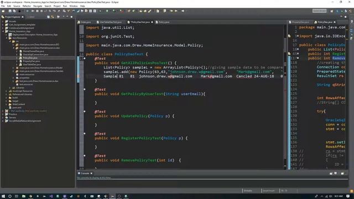Click the Resume debug toolbar icon
The height and width of the screenshot is (199, 354).
tap(33, 11)
